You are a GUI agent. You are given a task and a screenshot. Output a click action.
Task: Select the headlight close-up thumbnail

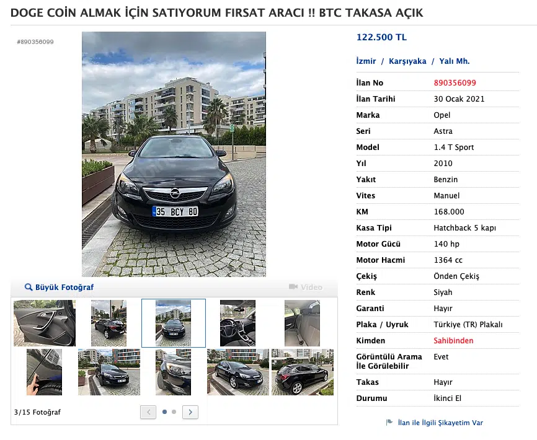pyautogui.click(x=173, y=372)
